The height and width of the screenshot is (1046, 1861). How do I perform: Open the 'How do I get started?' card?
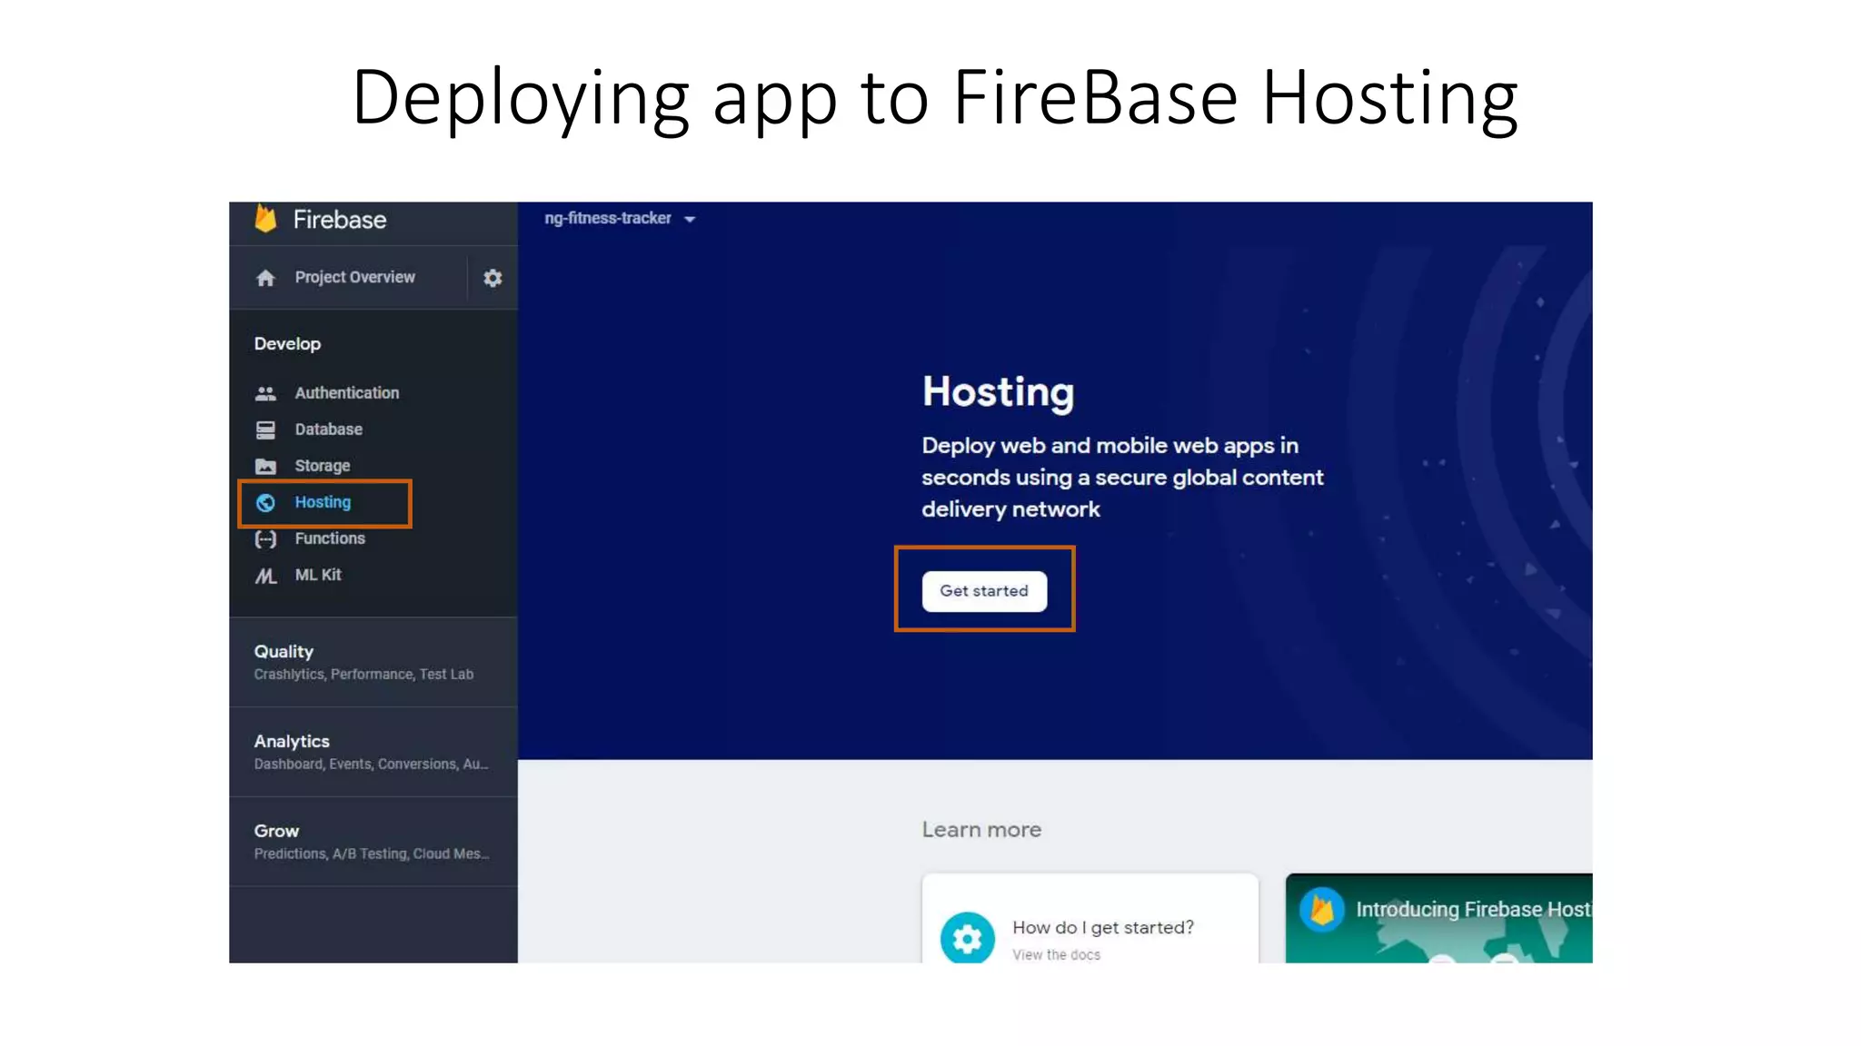(x=1090, y=919)
